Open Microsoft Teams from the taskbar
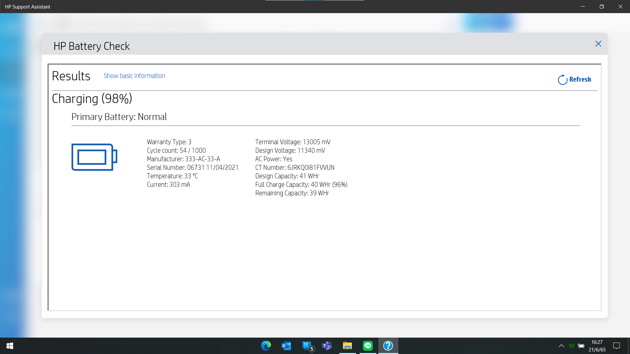Image resolution: width=630 pixels, height=354 pixels. coord(326,346)
